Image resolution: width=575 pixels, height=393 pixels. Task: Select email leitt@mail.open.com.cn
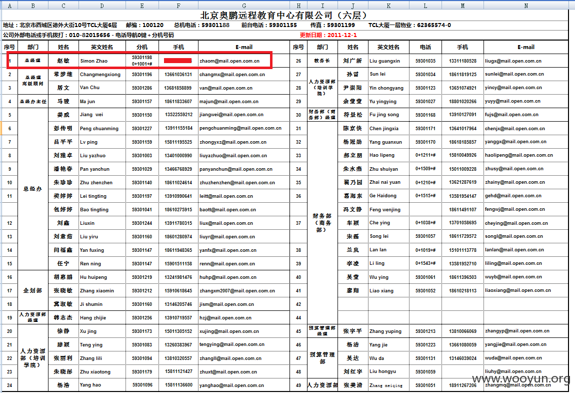(226, 196)
